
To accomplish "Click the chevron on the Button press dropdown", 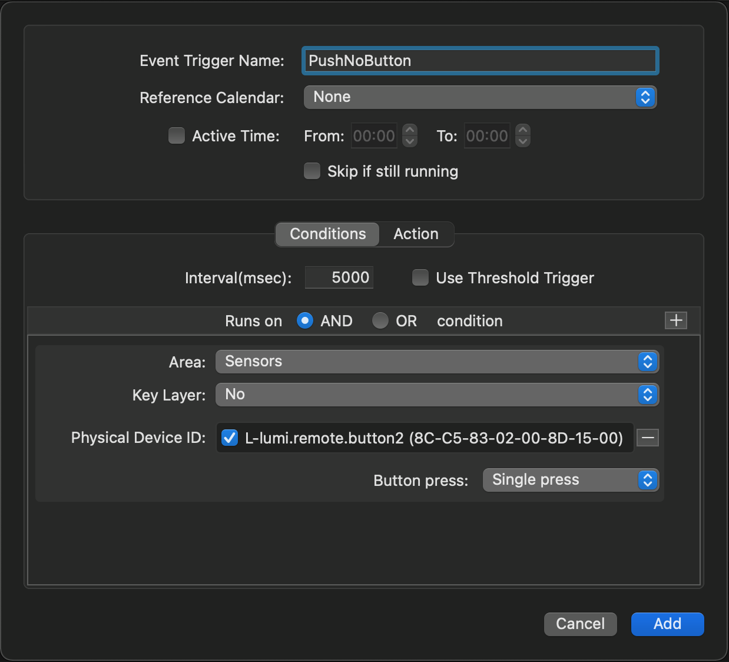I will click(x=647, y=480).
